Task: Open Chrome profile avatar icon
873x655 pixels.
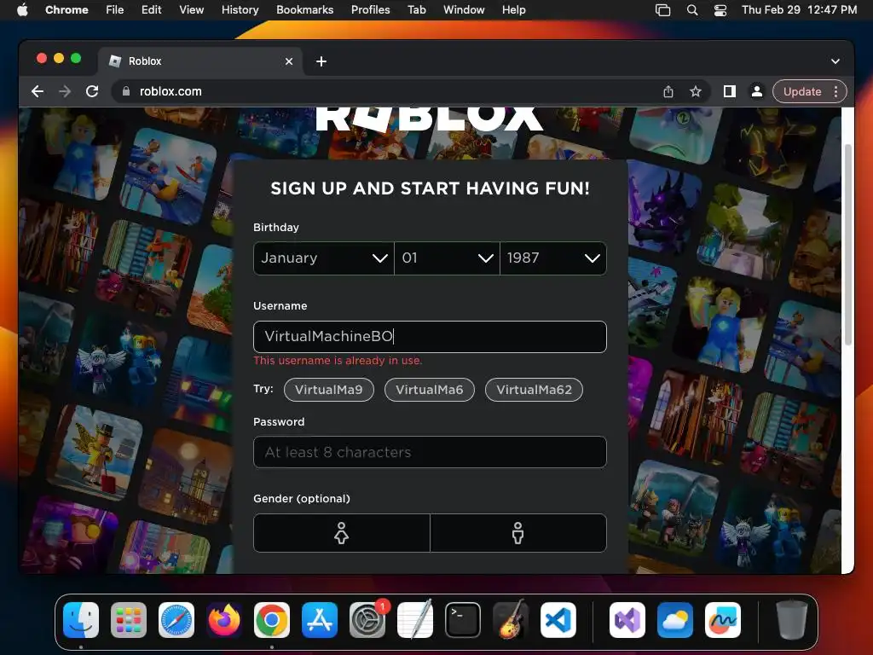Action: click(757, 91)
